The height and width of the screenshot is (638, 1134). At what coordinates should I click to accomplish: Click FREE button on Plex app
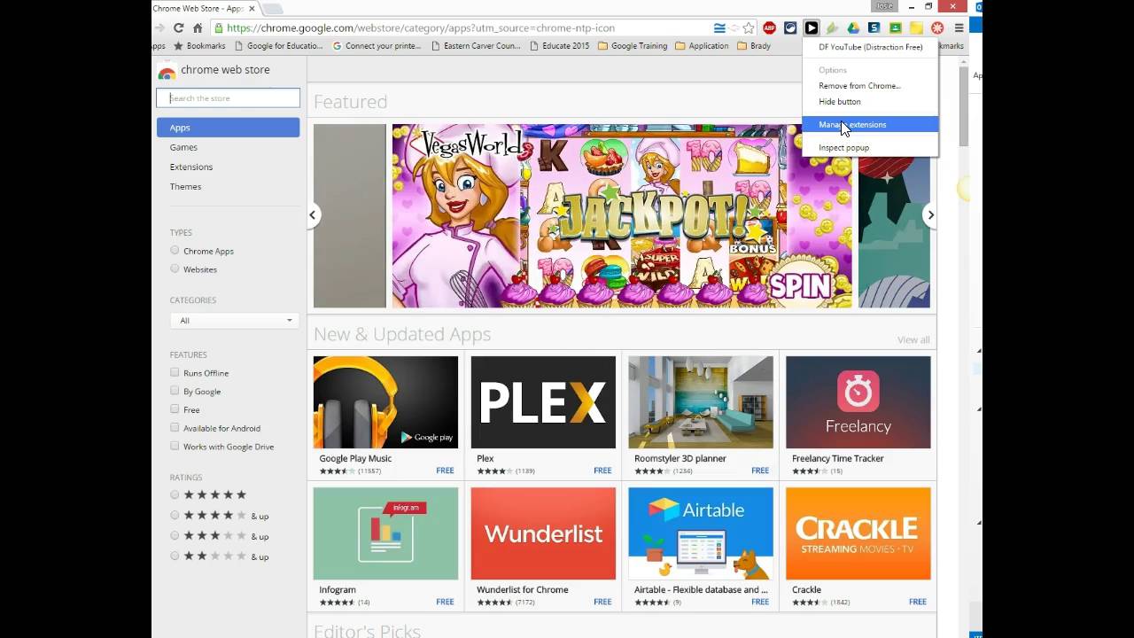pos(602,471)
